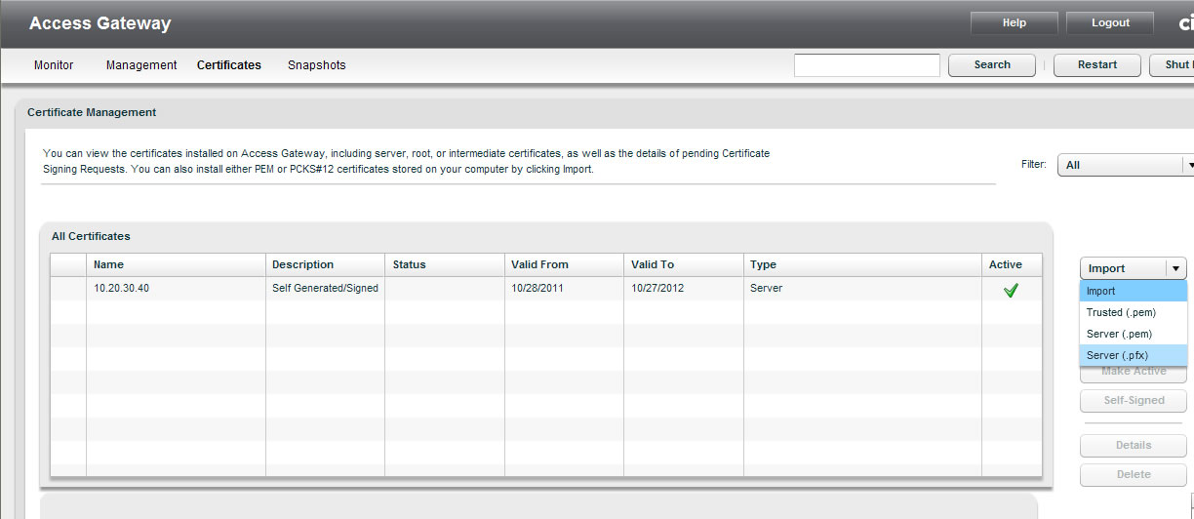Click the Search button

click(x=992, y=65)
